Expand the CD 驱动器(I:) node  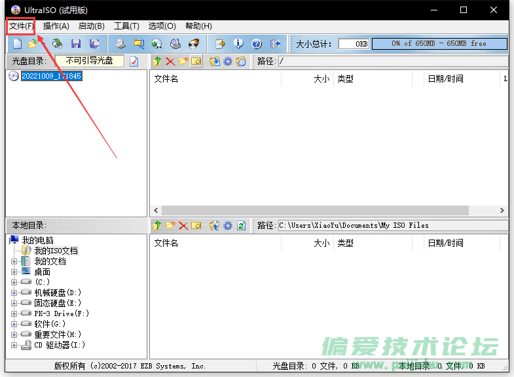coord(14,345)
